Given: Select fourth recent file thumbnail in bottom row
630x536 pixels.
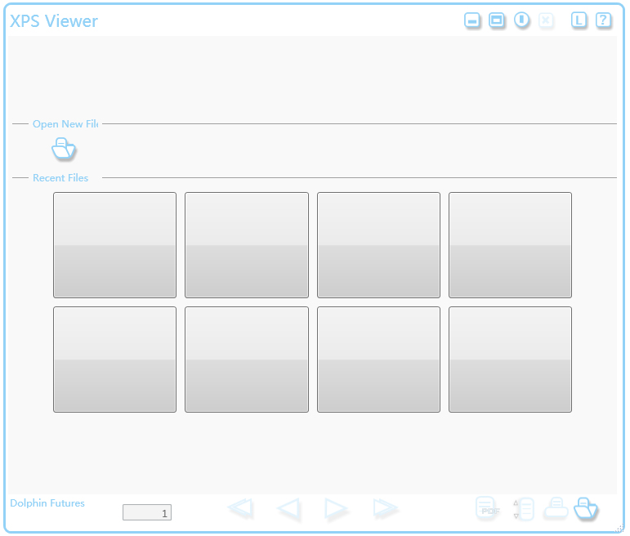Looking at the screenshot, I should coord(510,360).
